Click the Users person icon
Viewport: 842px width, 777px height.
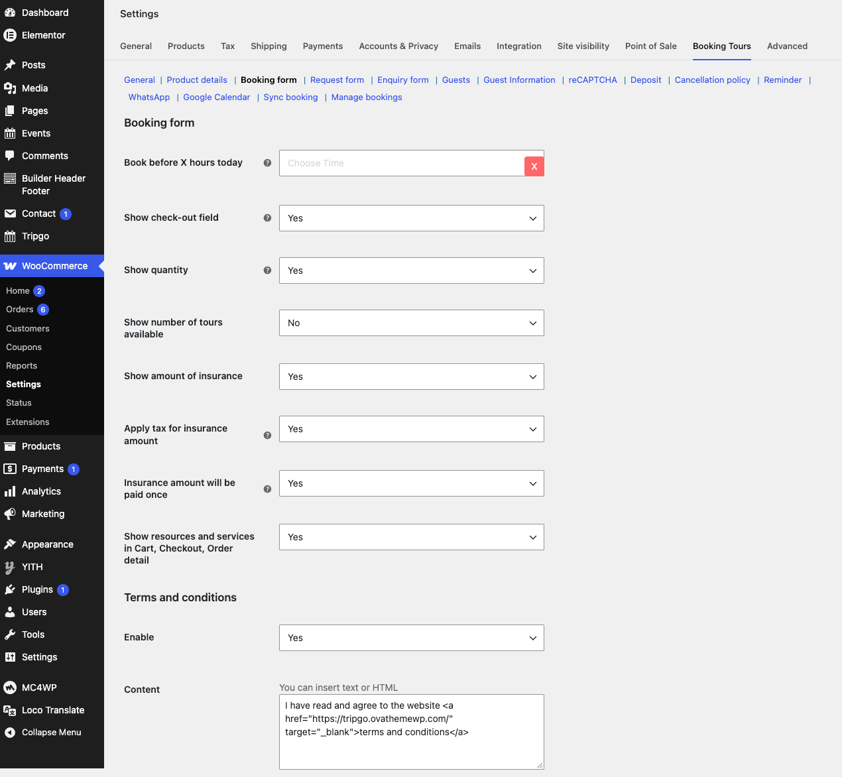pyautogui.click(x=10, y=612)
